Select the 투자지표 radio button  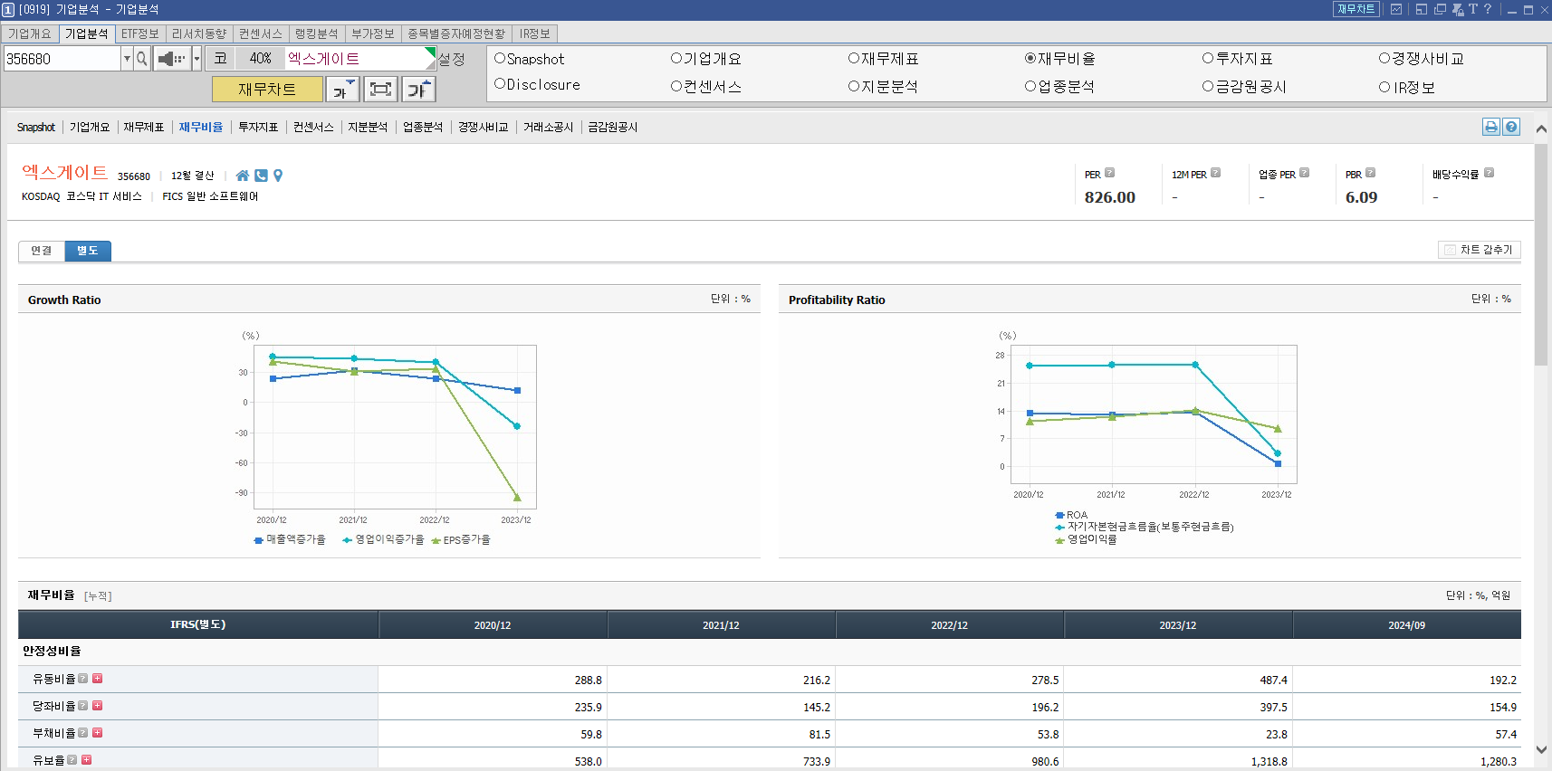coord(1208,59)
